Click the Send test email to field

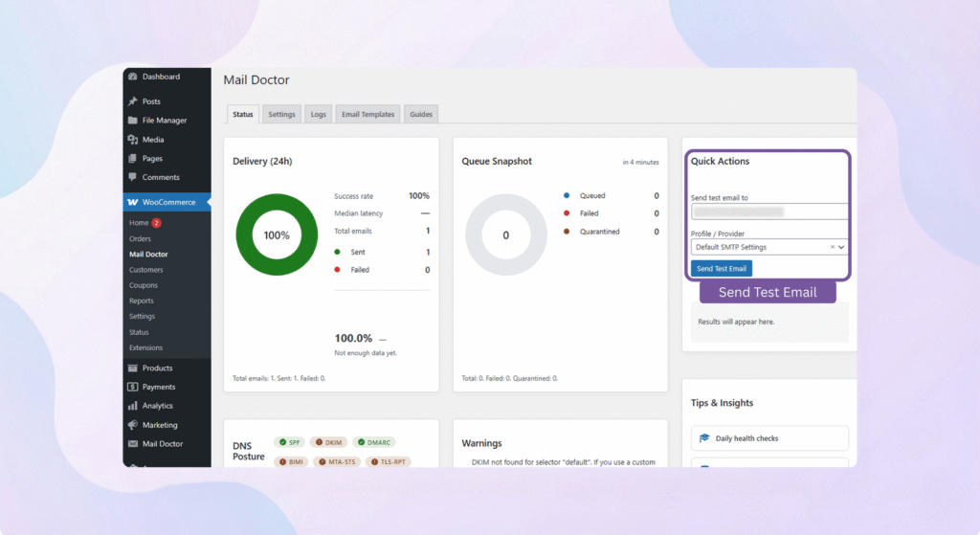[x=768, y=212]
